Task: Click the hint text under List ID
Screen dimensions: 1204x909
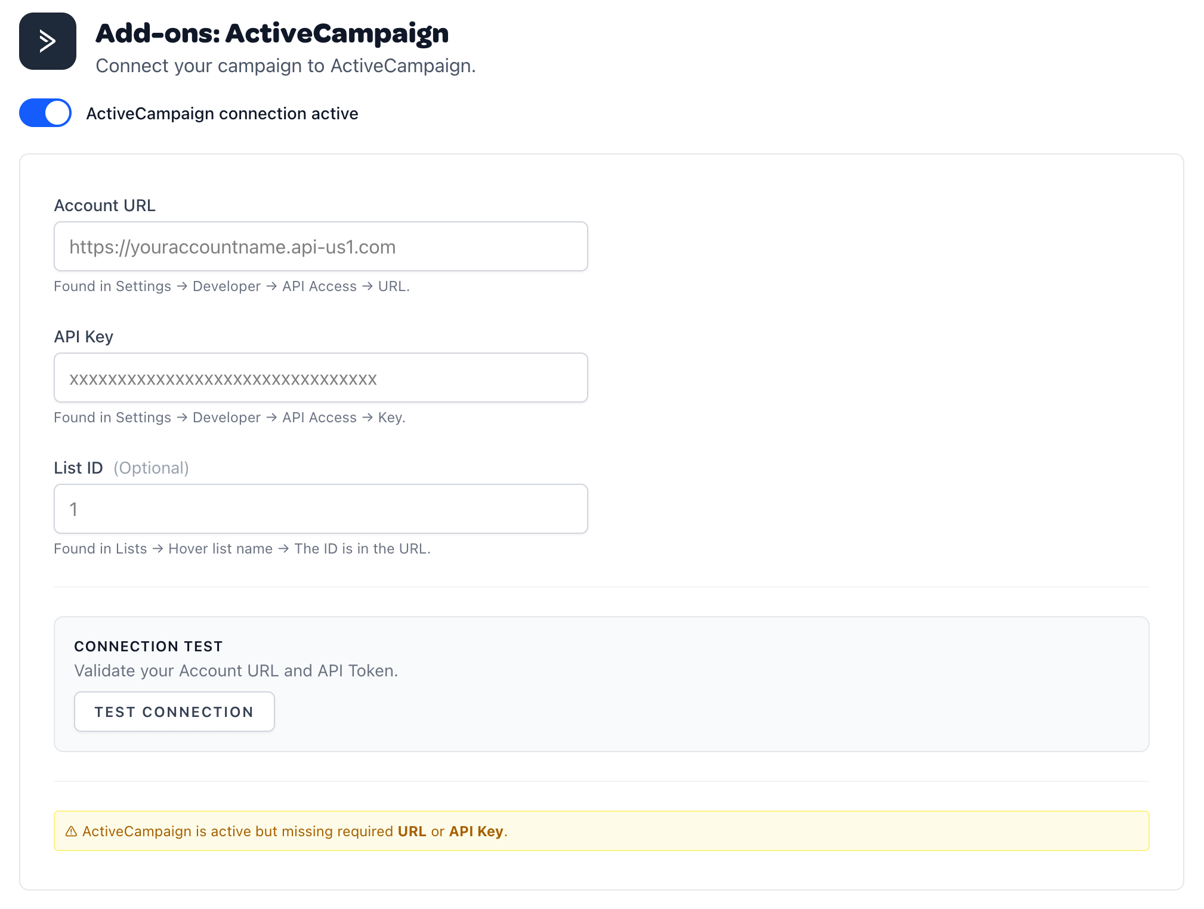Action: 242,548
